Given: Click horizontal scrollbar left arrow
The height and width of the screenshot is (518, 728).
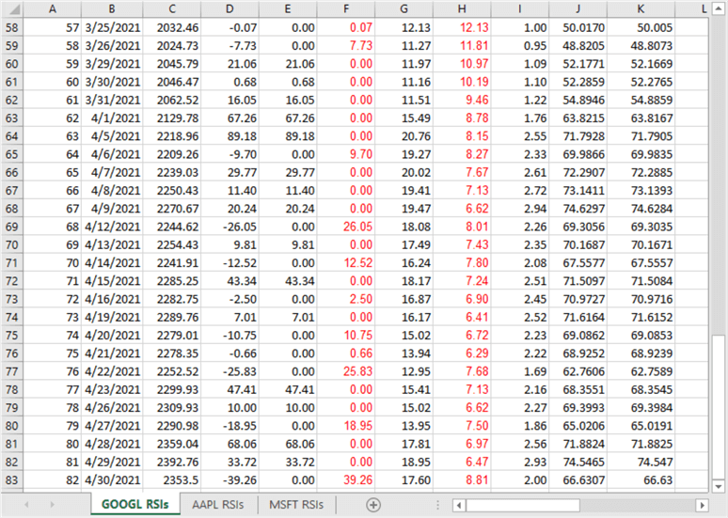Looking at the screenshot, I should pos(459,505).
